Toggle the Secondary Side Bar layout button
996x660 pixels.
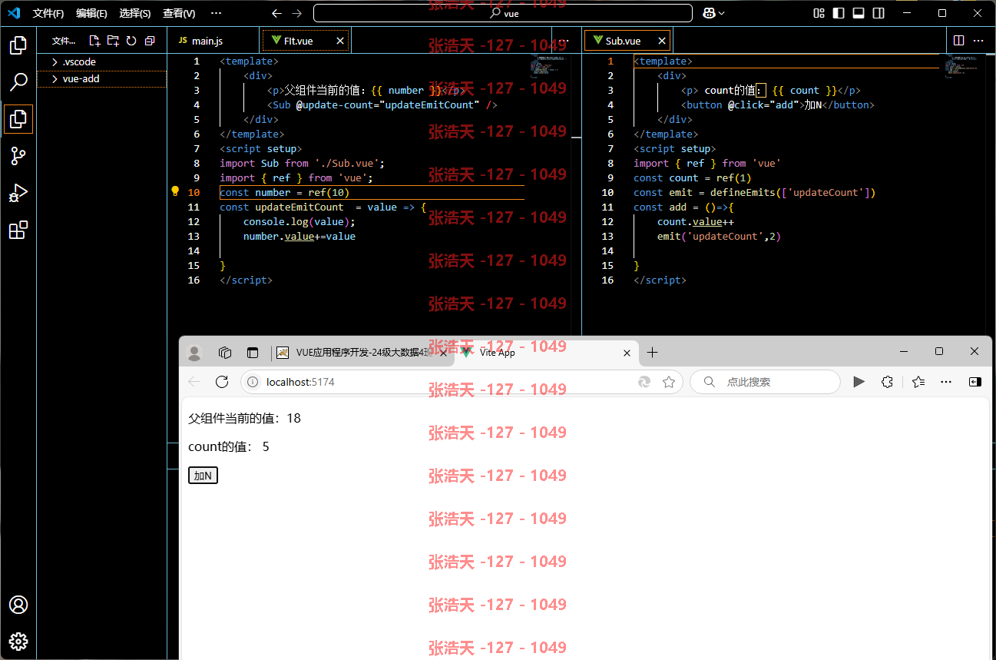(x=879, y=13)
